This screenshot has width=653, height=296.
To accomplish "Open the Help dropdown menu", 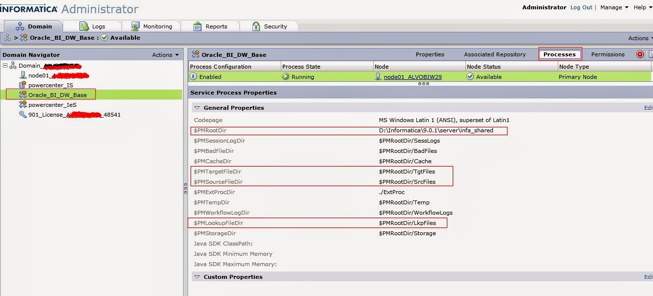I will [x=643, y=7].
